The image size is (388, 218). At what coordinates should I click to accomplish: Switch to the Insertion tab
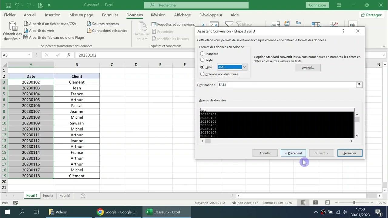coord(53,15)
